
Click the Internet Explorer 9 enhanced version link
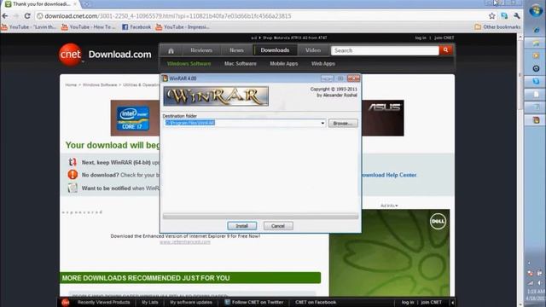[185, 236]
